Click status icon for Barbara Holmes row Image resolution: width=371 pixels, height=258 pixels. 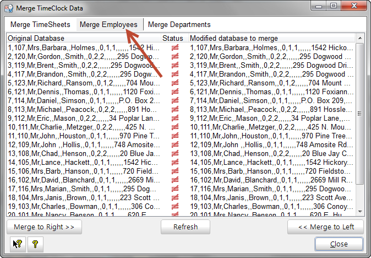(x=175, y=48)
